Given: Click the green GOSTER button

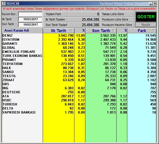Looking at the screenshot, I should [146, 17].
